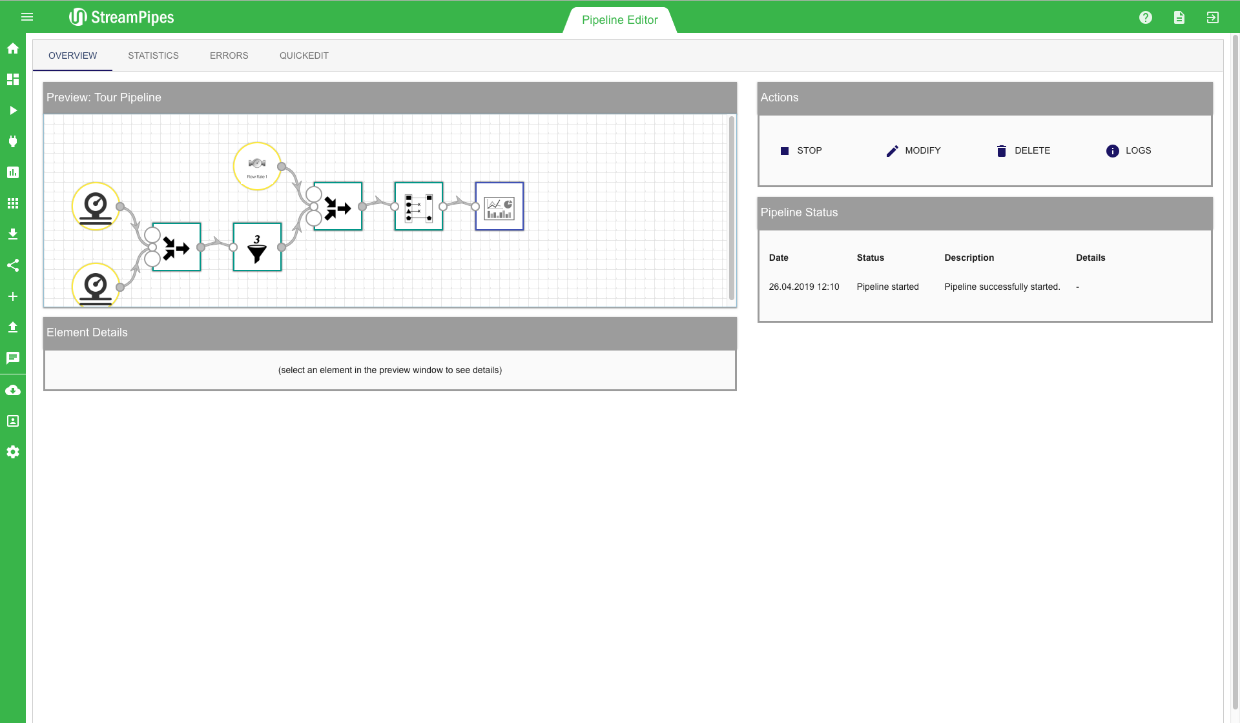Switch to the QuickEdit tab

pos(304,56)
